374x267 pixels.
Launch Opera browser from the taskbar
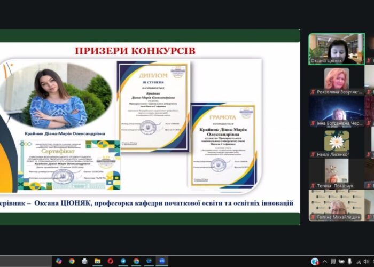tap(111, 261)
